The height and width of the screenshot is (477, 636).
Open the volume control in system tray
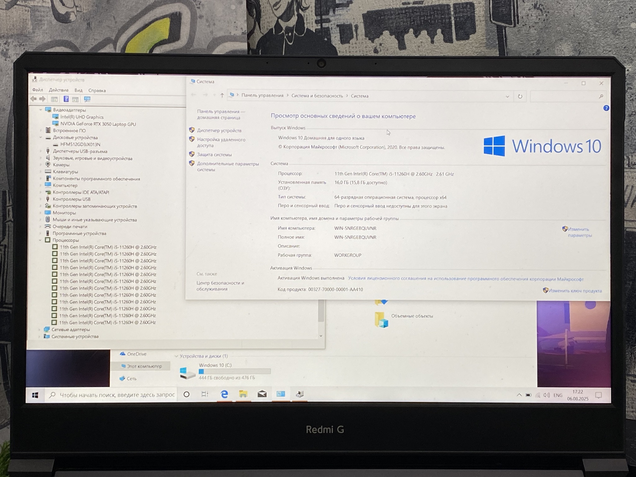tap(547, 395)
